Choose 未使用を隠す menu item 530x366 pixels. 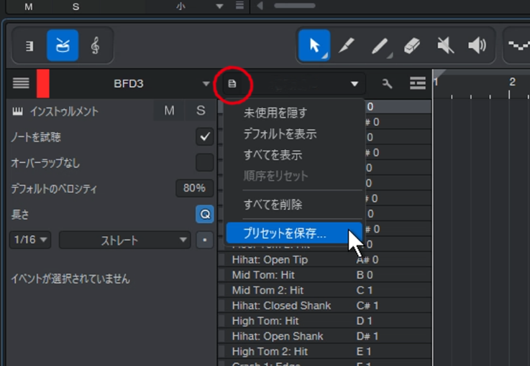pos(294,113)
